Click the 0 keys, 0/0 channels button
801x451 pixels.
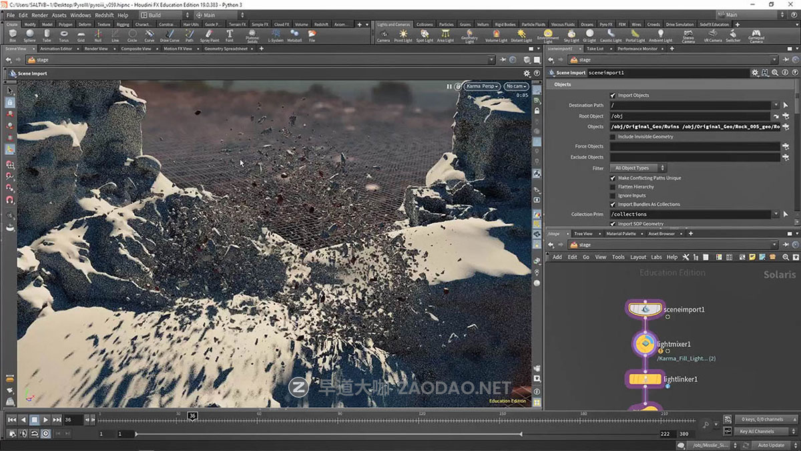click(765, 420)
